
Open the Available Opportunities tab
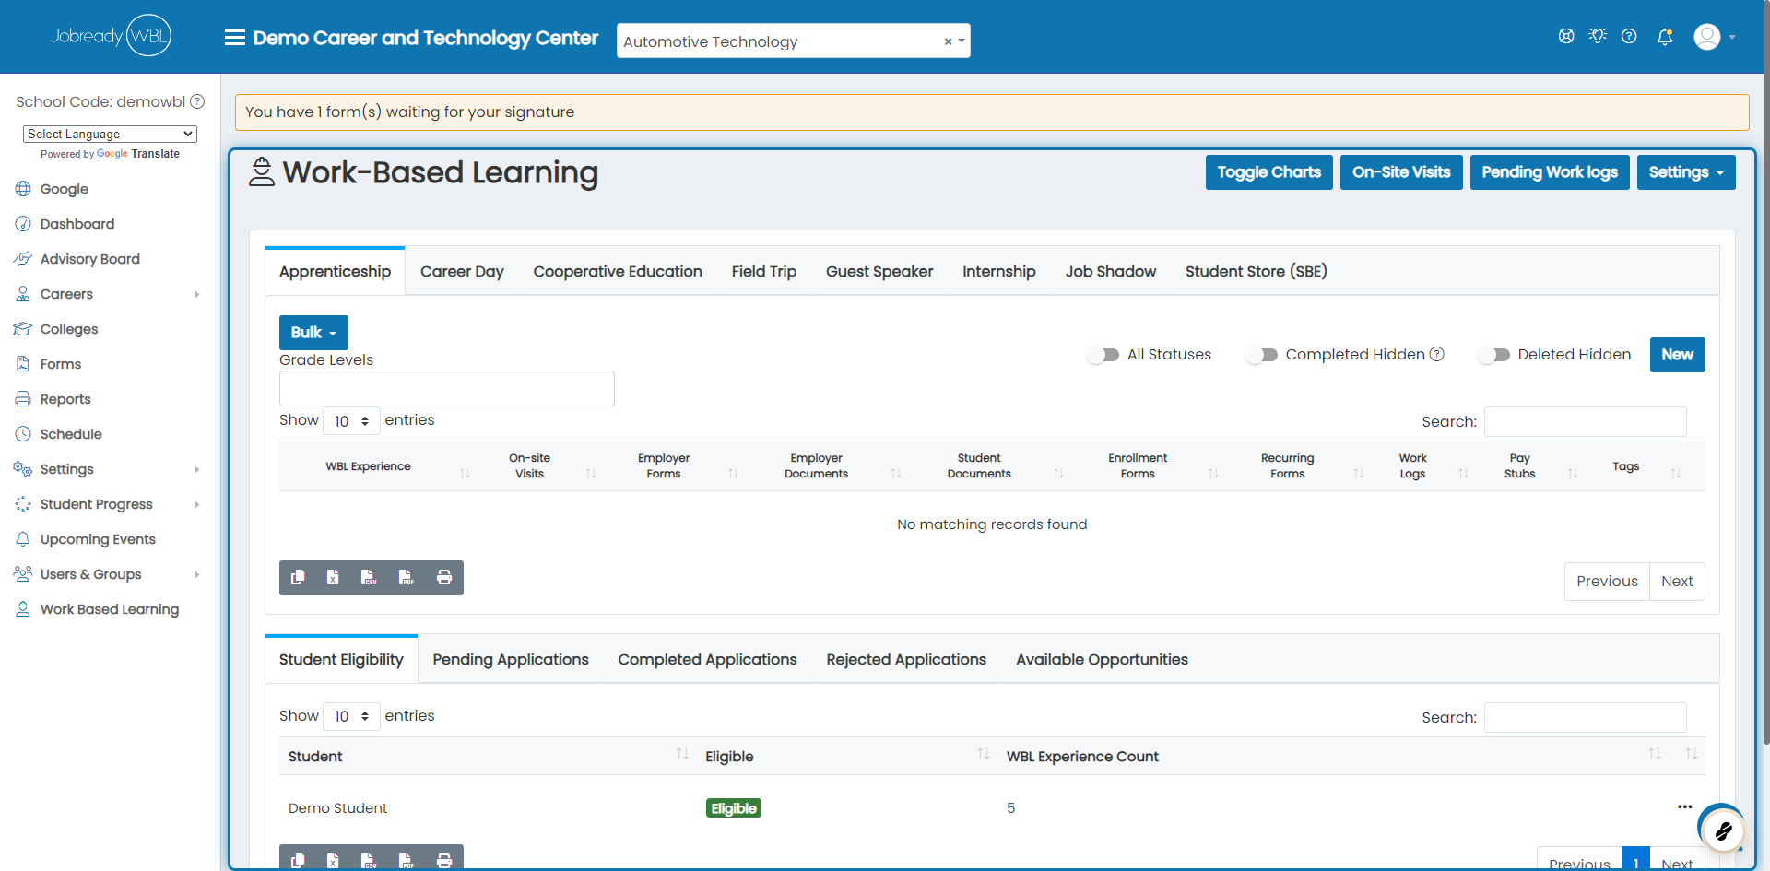pyautogui.click(x=1102, y=659)
